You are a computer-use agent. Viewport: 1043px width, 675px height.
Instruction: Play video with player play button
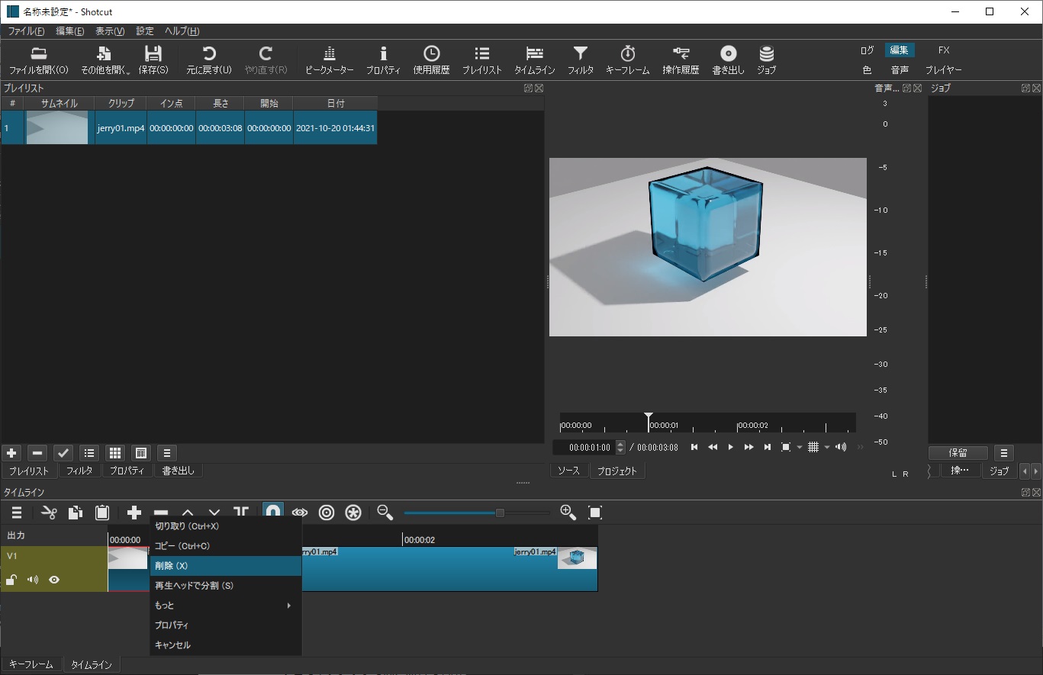coord(731,447)
